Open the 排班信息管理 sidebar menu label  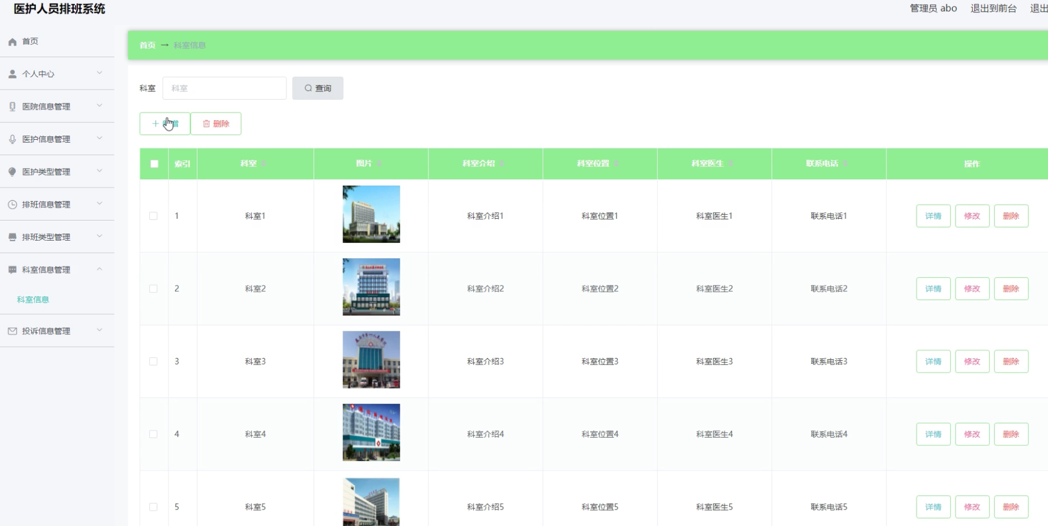(46, 205)
